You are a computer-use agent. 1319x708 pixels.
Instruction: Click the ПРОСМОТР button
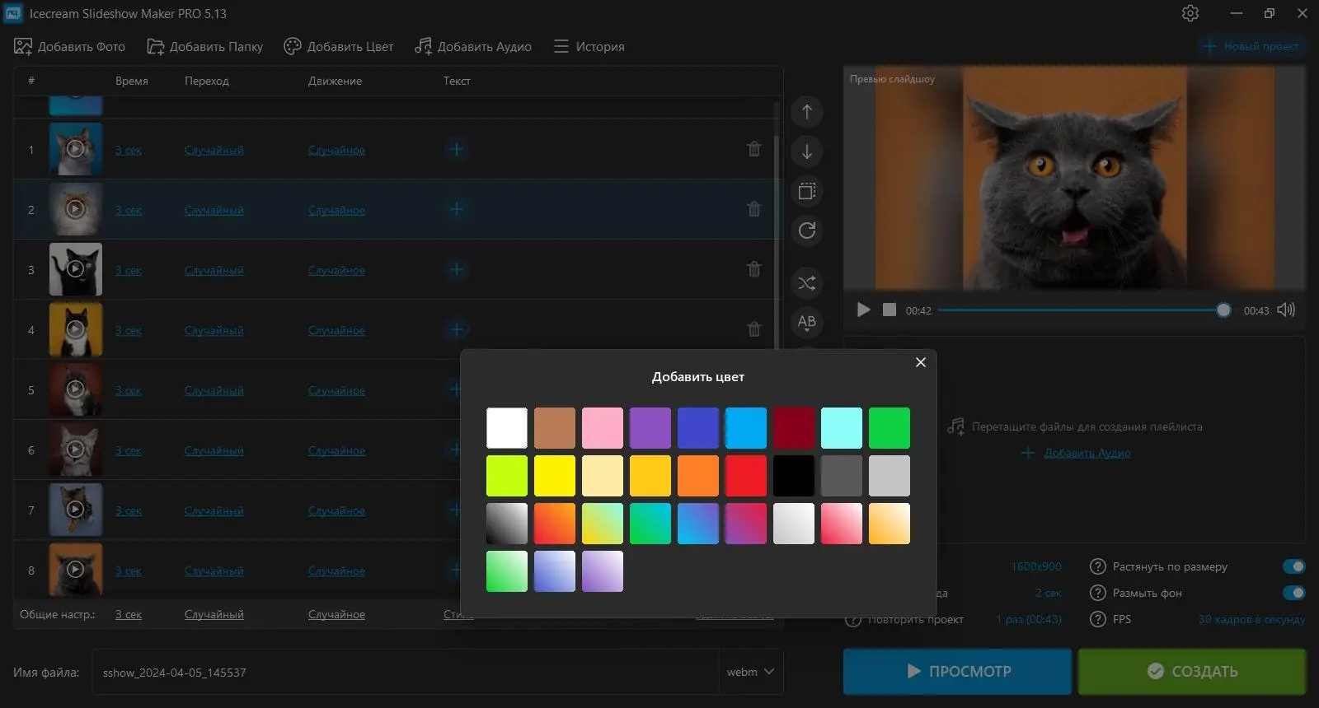click(x=957, y=671)
